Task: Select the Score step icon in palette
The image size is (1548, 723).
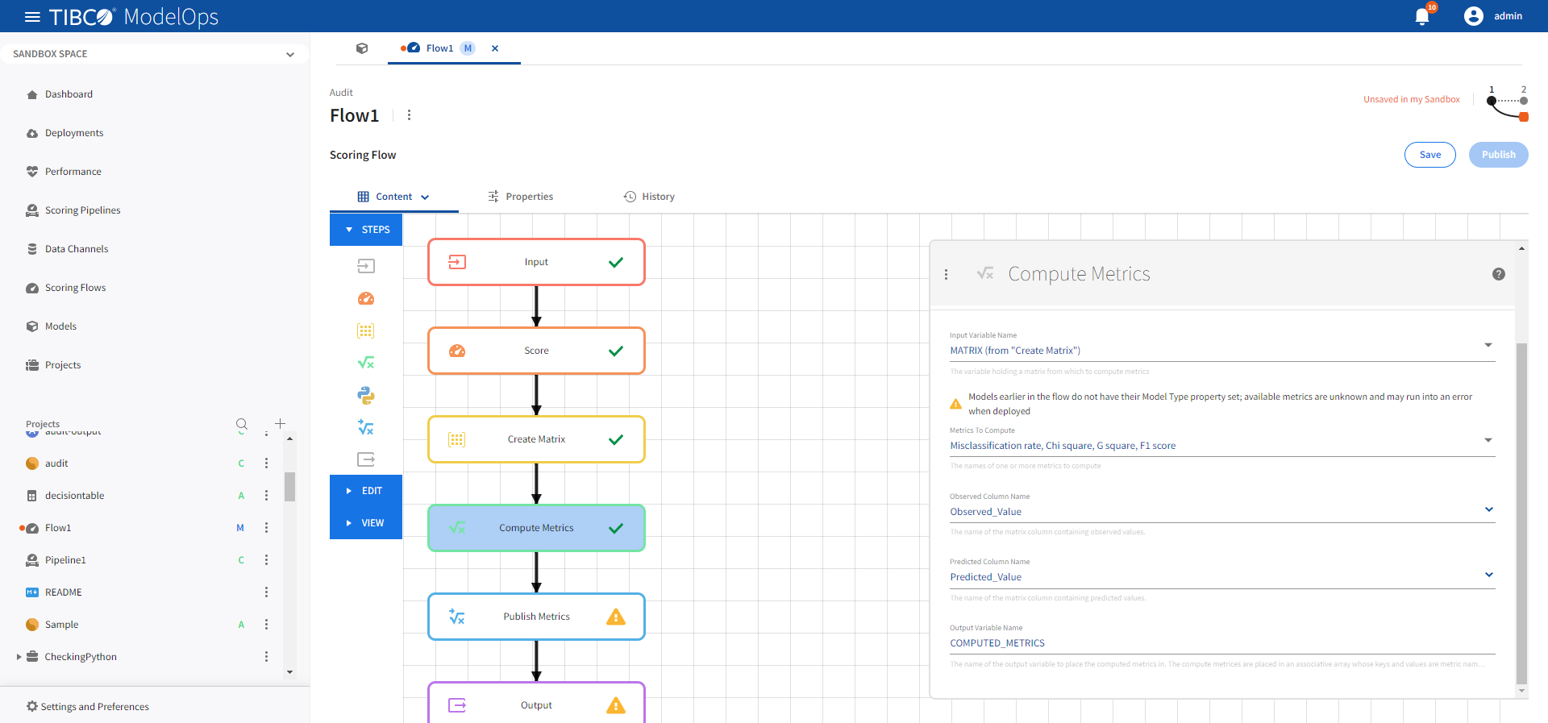Action: click(x=366, y=298)
